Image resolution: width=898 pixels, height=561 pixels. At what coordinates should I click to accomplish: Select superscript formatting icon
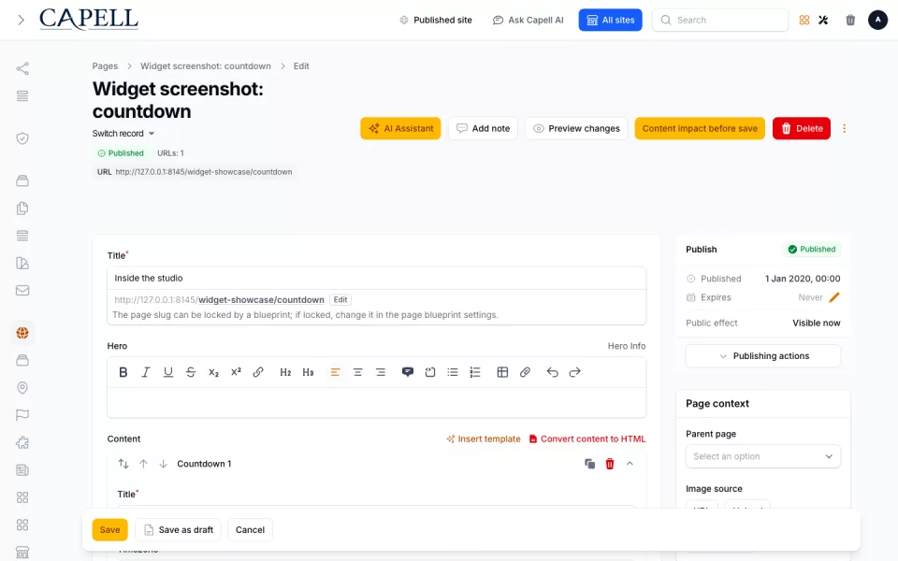click(x=236, y=372)
